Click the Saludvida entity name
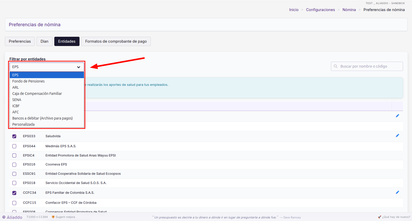412x221 pixels. [x=53, y=136]
